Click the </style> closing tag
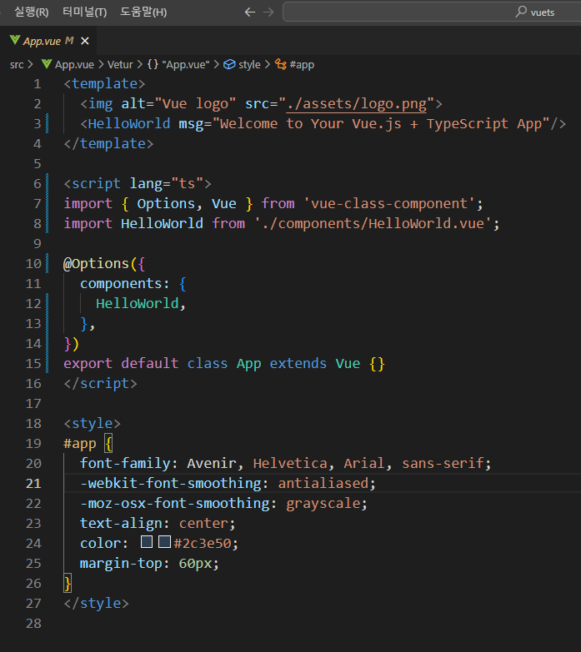Viewport: 581px width, 652px height. click(x=96, y=604)
